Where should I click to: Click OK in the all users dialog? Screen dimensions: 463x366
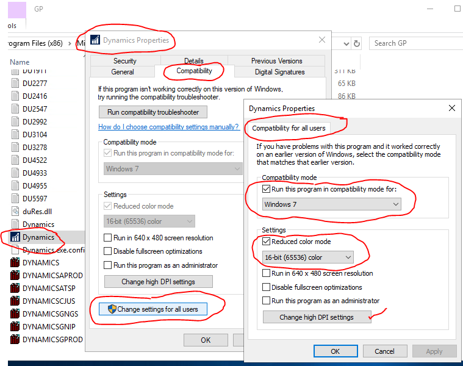point(336,351)
